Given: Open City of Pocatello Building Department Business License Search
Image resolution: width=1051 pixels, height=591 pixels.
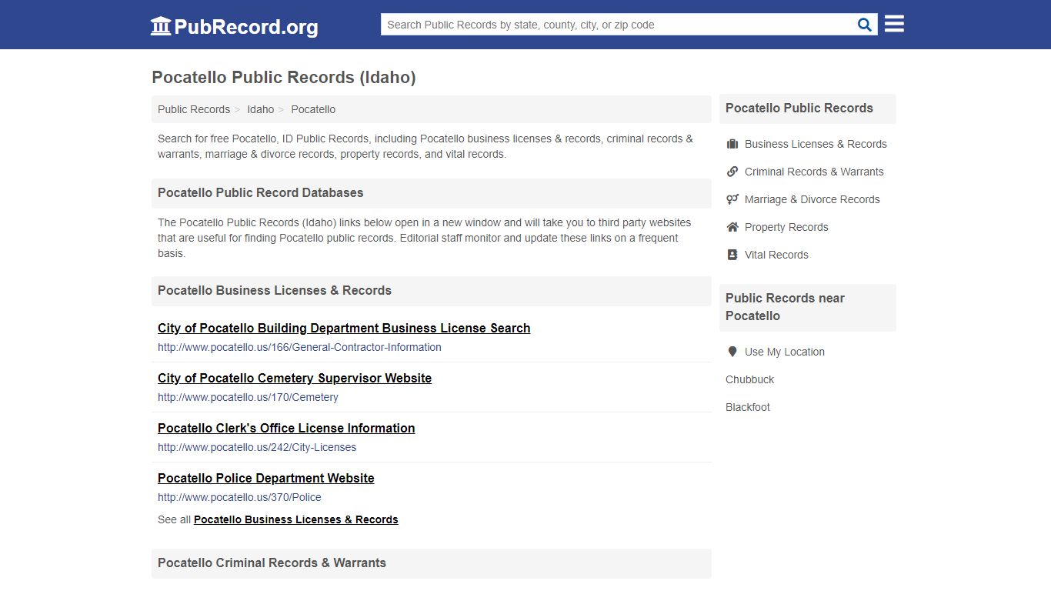Looking at the screenshot, I should [344, 328].
